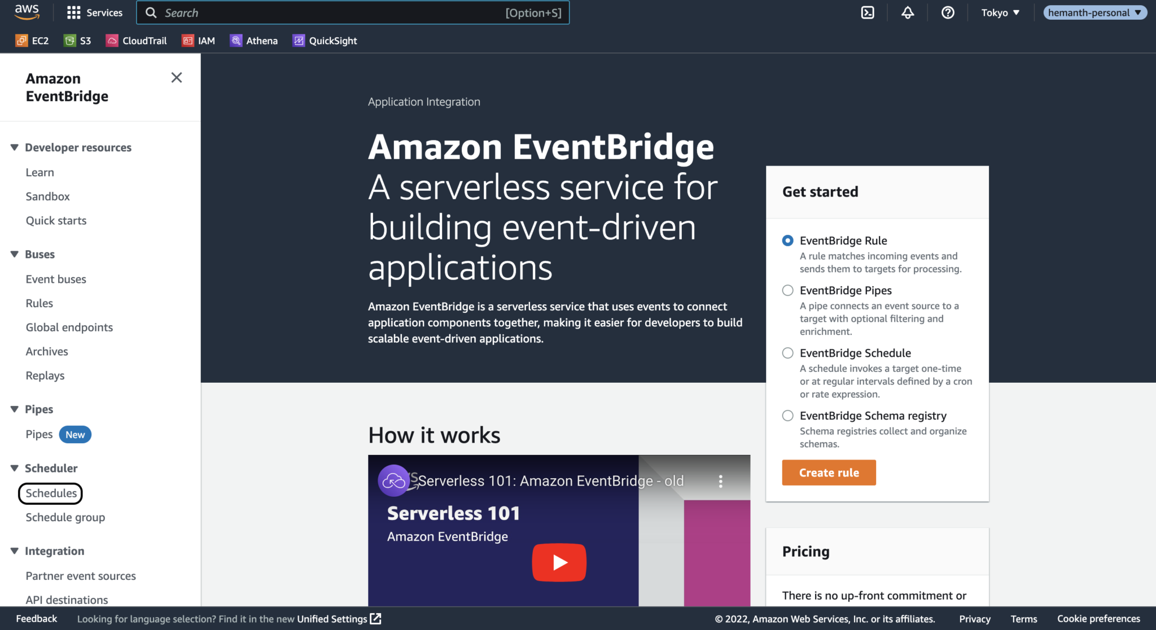Open the S3 console shortcut
The image size is (1156, 630).
click(77, 40)
